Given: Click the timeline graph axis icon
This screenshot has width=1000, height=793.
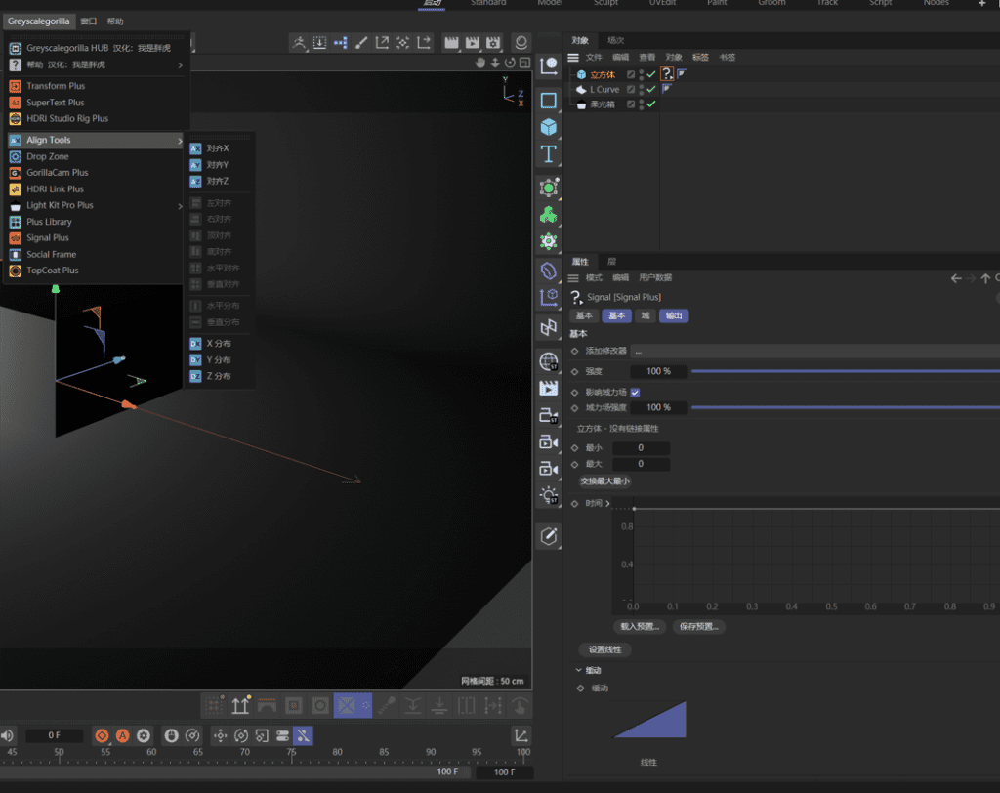Looking at the screenshot, I should pyautogui.click(x=521, y=735).
